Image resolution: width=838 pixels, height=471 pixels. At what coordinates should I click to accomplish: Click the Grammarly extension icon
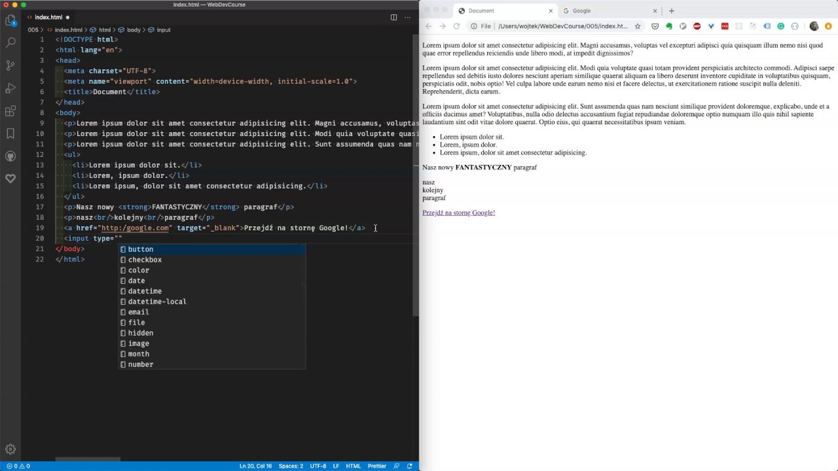tap(781, 26)
